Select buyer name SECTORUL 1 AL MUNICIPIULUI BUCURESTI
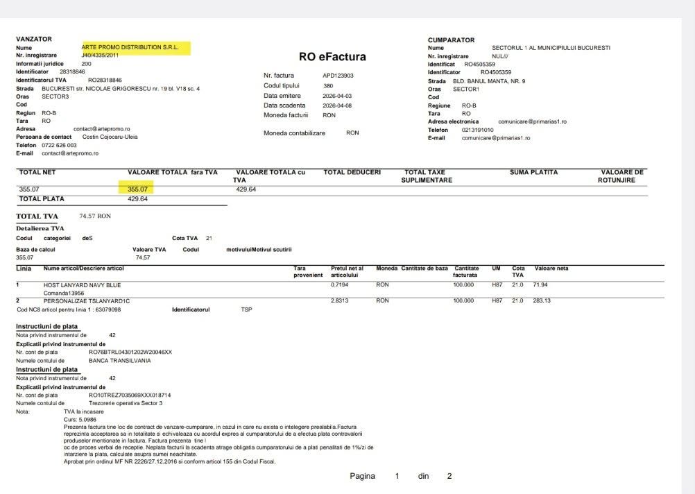This screenshot has height=494, width=695. pyautogui.click(x=551, y=47)
